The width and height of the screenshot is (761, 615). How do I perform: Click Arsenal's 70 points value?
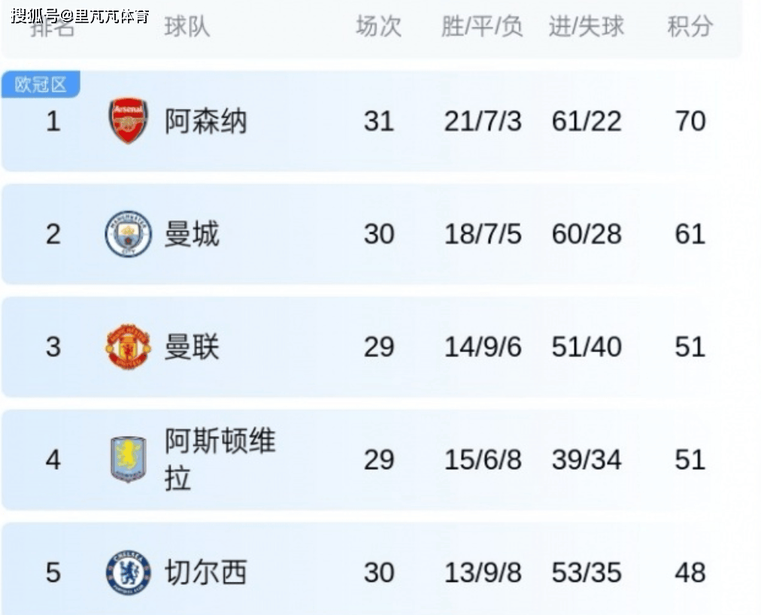690,121
